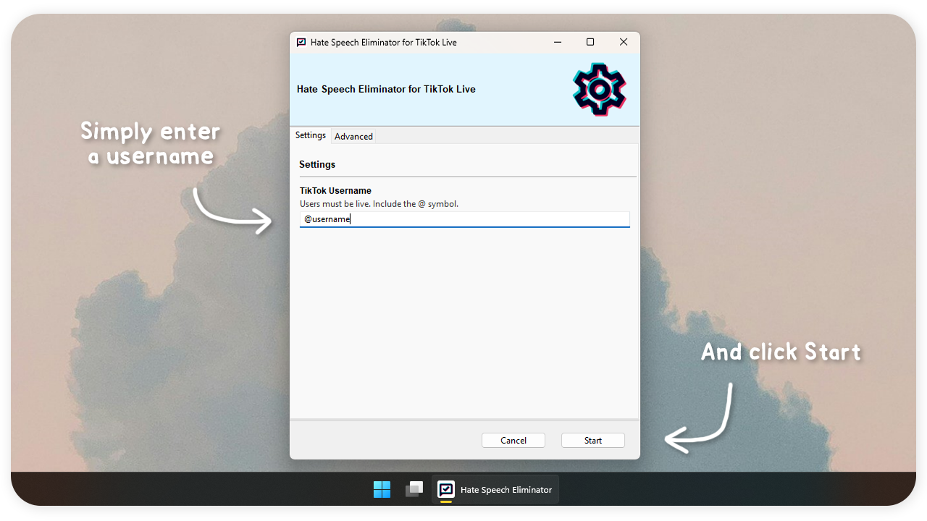Maximize the Hate Speech Eliminator window
The width and height of the screenshot is (927, 521).
[x=590, y=43]
